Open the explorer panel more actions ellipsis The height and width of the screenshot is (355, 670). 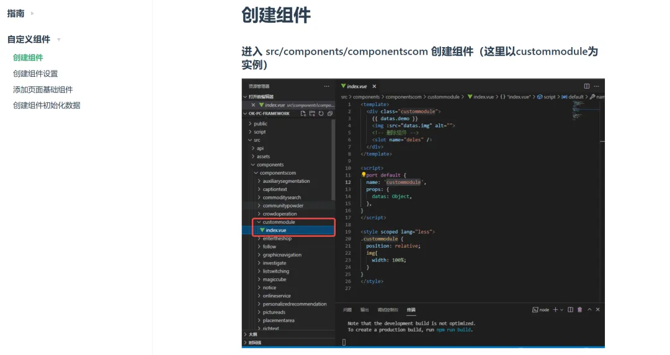coord(326,86)
